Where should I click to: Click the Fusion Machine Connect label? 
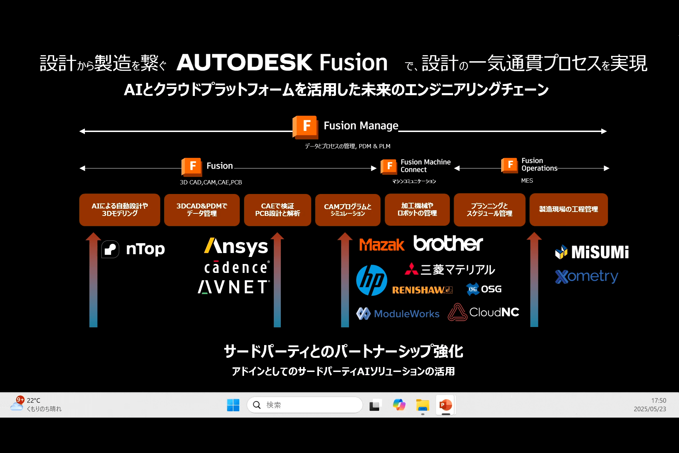click(425, 166)
